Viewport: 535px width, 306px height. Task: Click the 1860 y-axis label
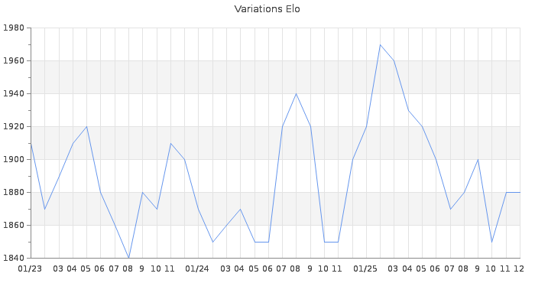15,226
